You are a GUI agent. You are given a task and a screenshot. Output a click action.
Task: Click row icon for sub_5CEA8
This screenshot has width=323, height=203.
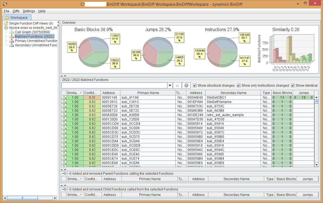64,163
